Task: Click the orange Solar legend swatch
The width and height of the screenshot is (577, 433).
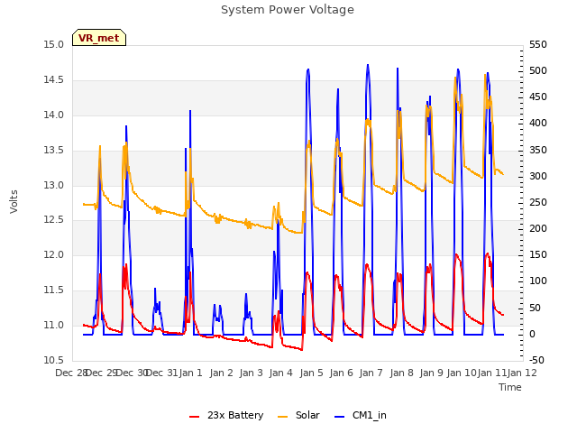Action: 282,417
